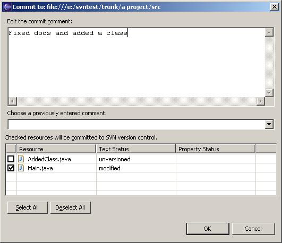Click the horizontal scroll left arrow
The width and height of the screenshot is (282, 243).
(12, 101)
